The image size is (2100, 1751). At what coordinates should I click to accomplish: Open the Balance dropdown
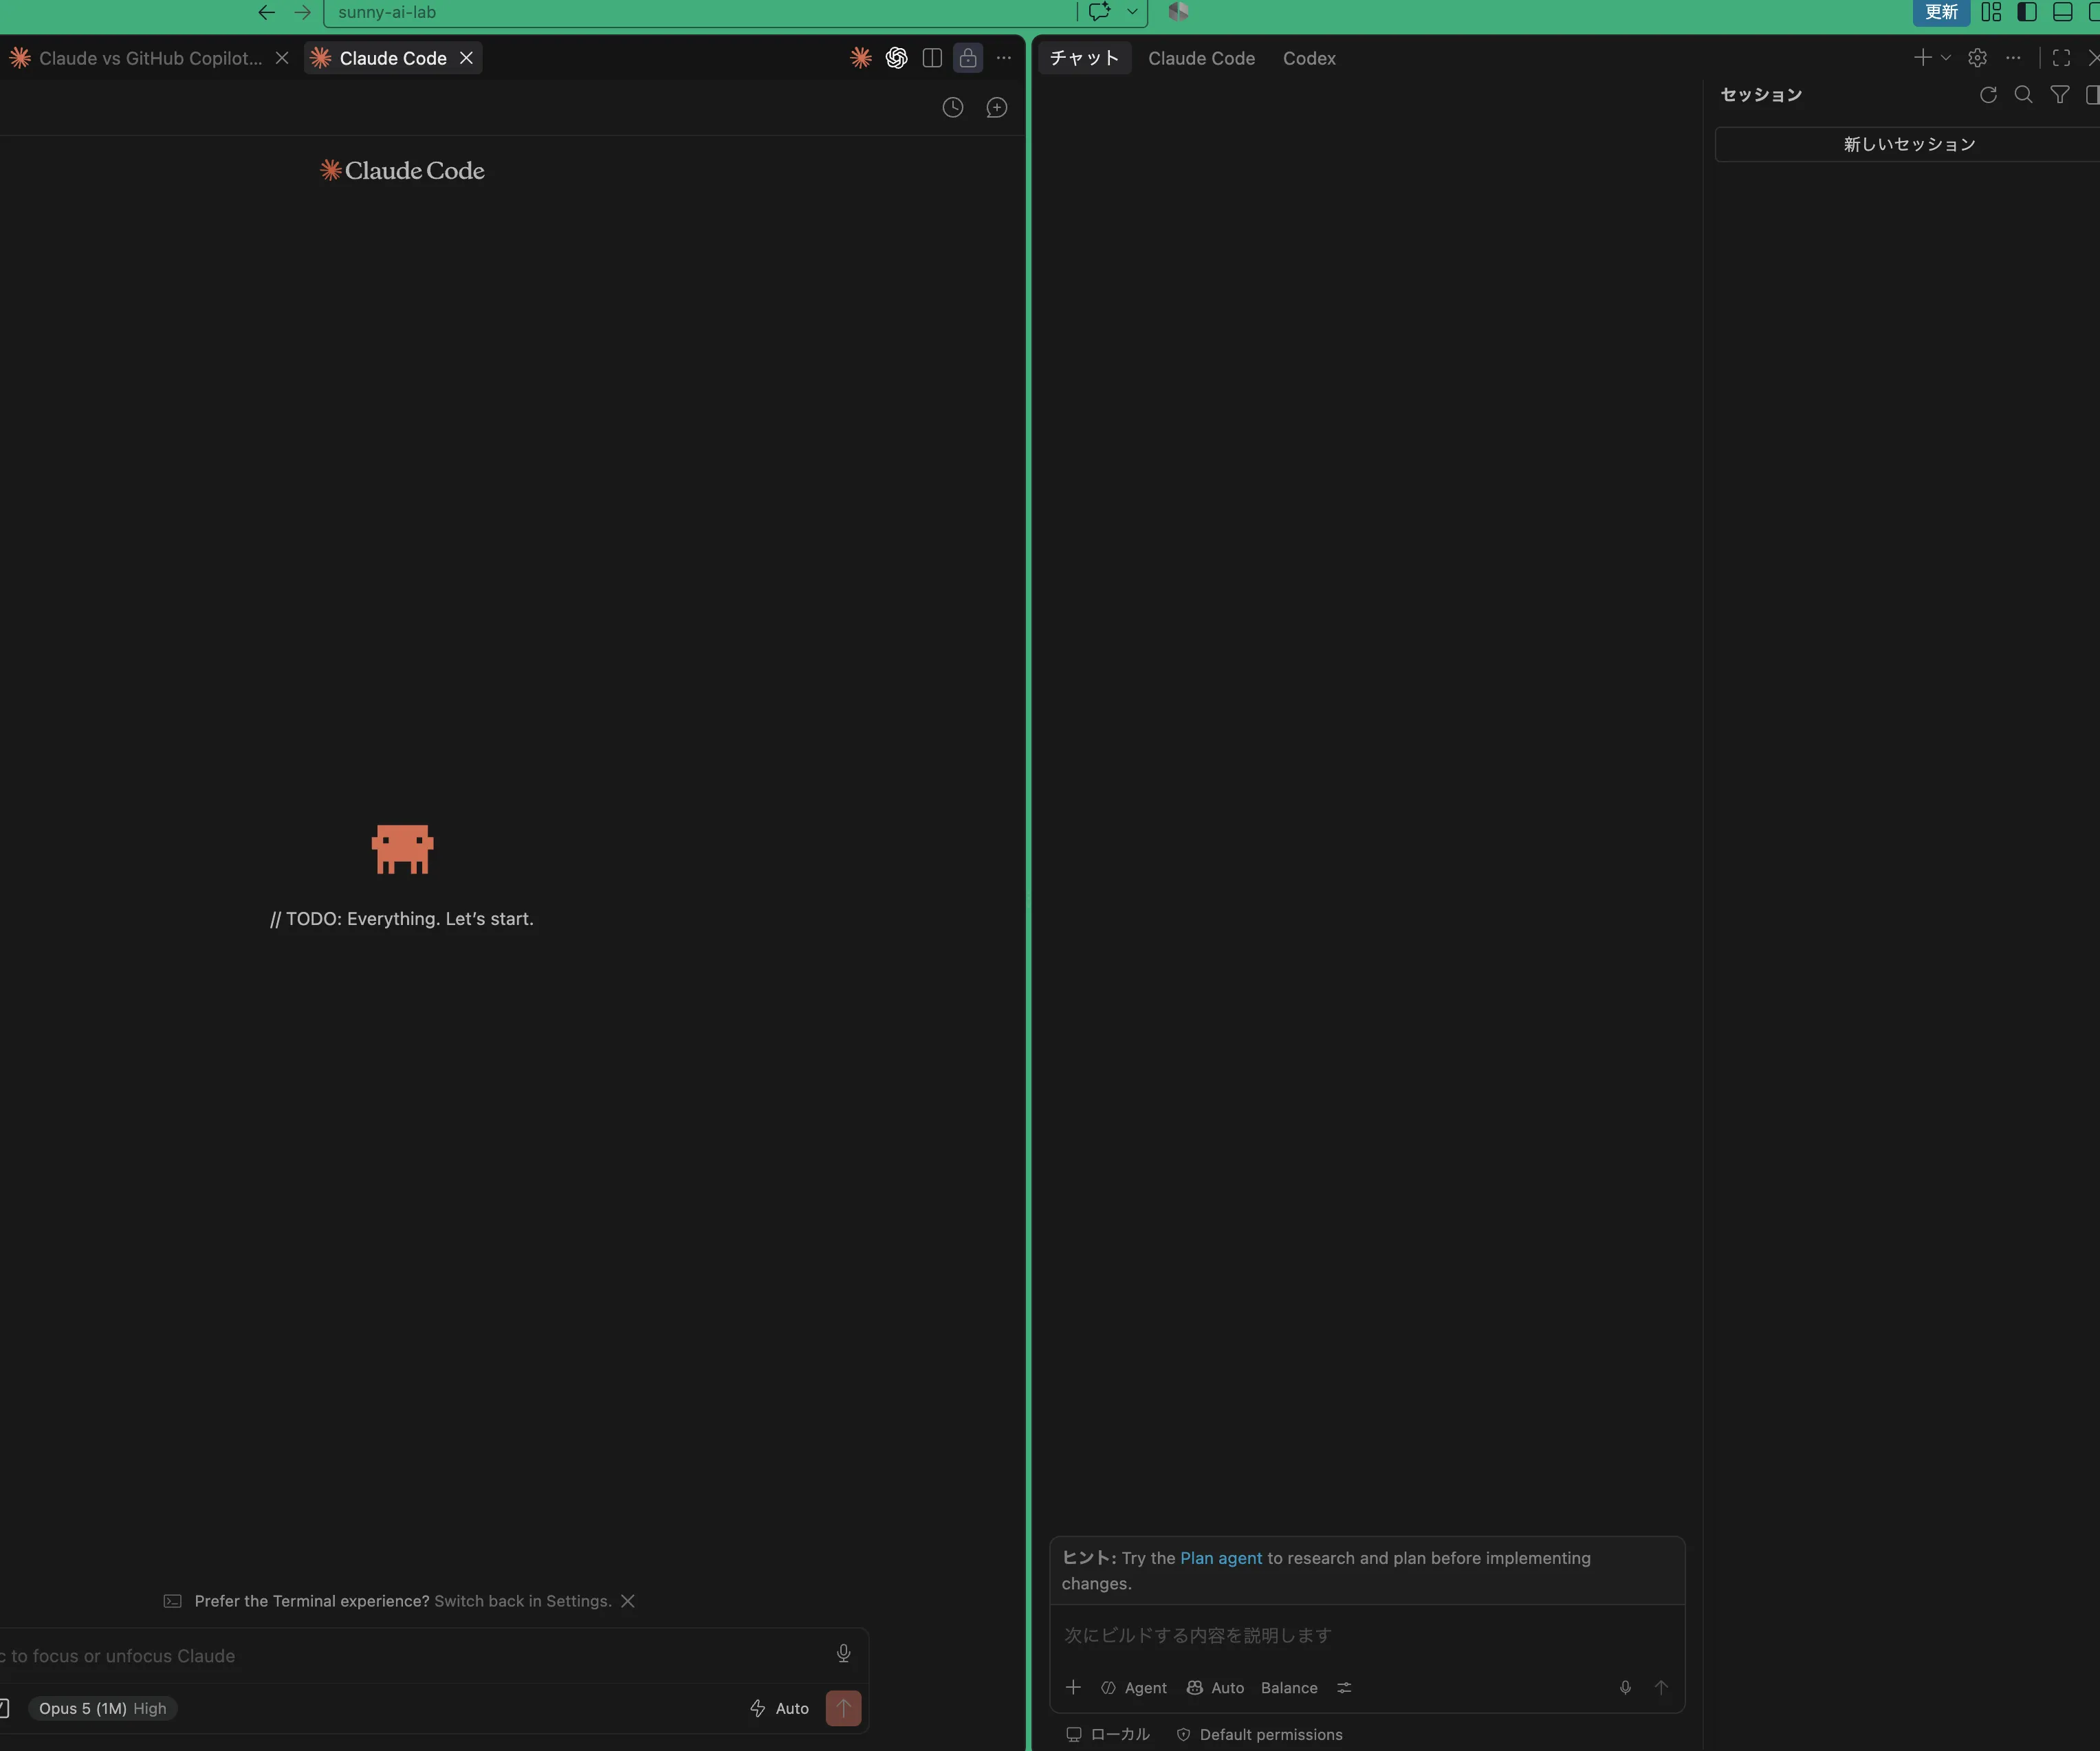tap(1289, 1687)
